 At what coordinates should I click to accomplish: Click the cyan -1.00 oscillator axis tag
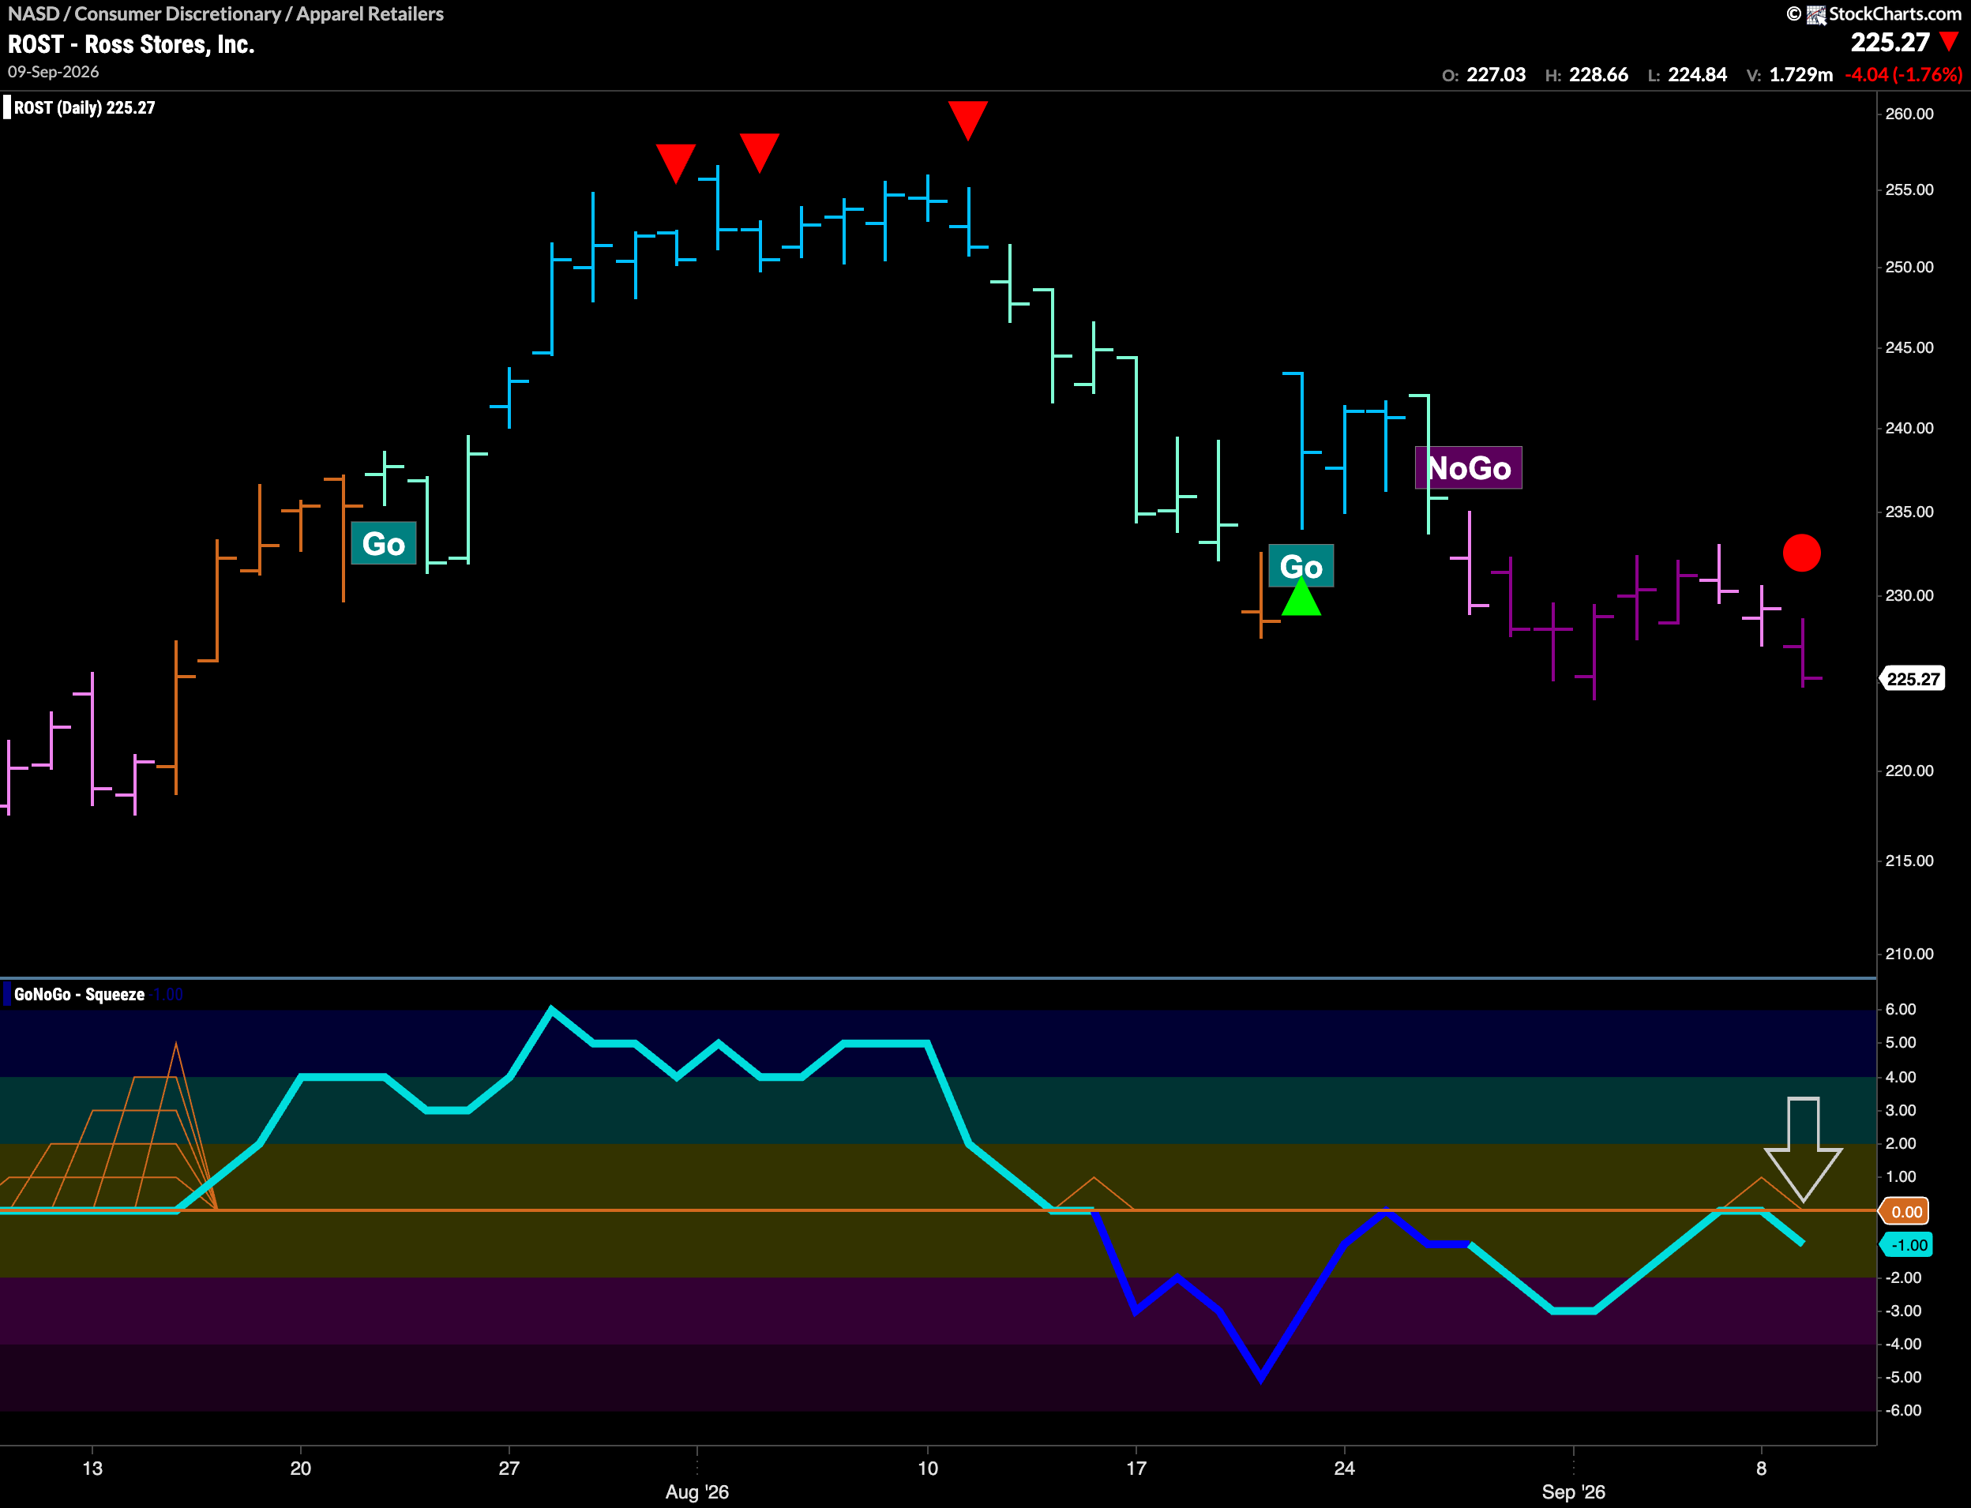1905,1245
